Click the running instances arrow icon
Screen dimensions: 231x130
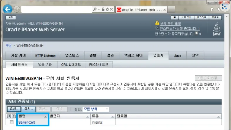(157, 28)
